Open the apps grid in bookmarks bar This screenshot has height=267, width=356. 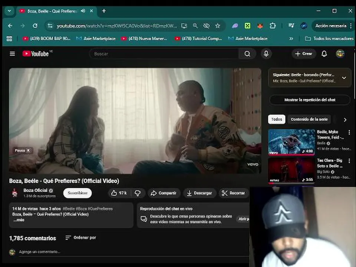pyautogui.click(x=9, y=39)
